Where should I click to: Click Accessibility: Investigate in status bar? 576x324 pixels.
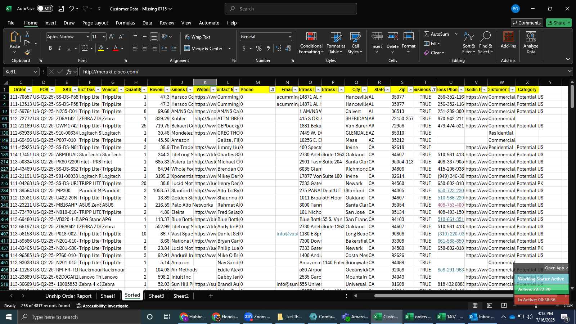click(102, 306)
